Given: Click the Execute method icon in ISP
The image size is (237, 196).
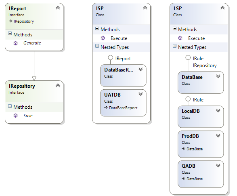Looking at the screenshot, I should tap(103, 38).
